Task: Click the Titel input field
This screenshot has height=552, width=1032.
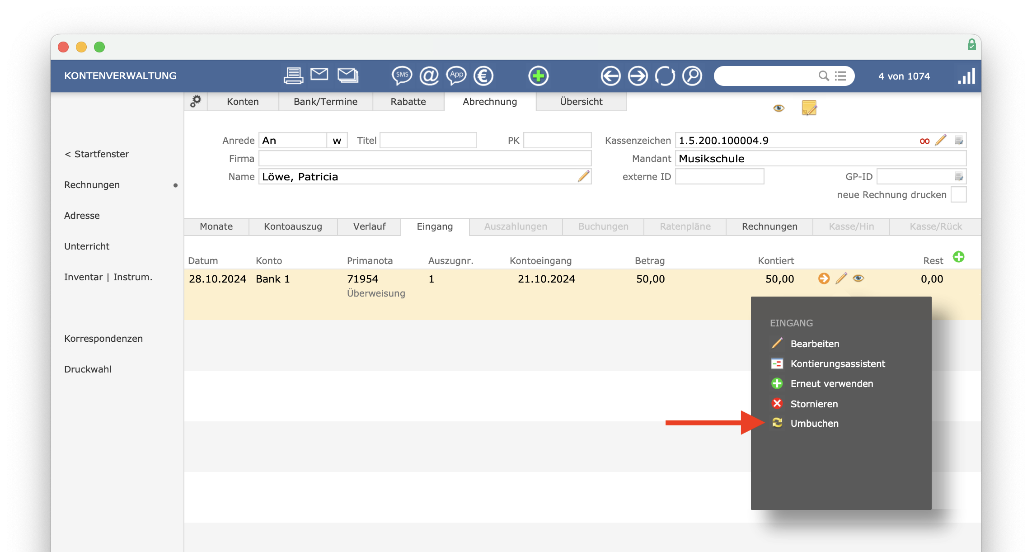Action: click(428, 140)
